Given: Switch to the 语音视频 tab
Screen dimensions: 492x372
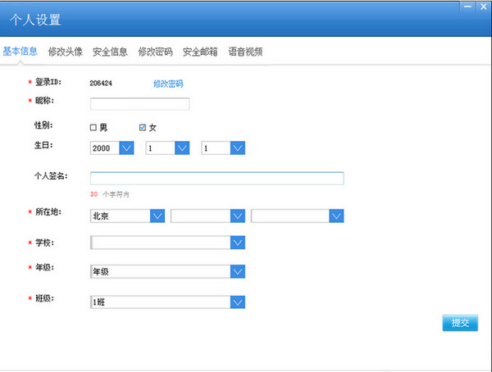Looking at the screenshot, I should pyautogui.click(x=245, y=51).
